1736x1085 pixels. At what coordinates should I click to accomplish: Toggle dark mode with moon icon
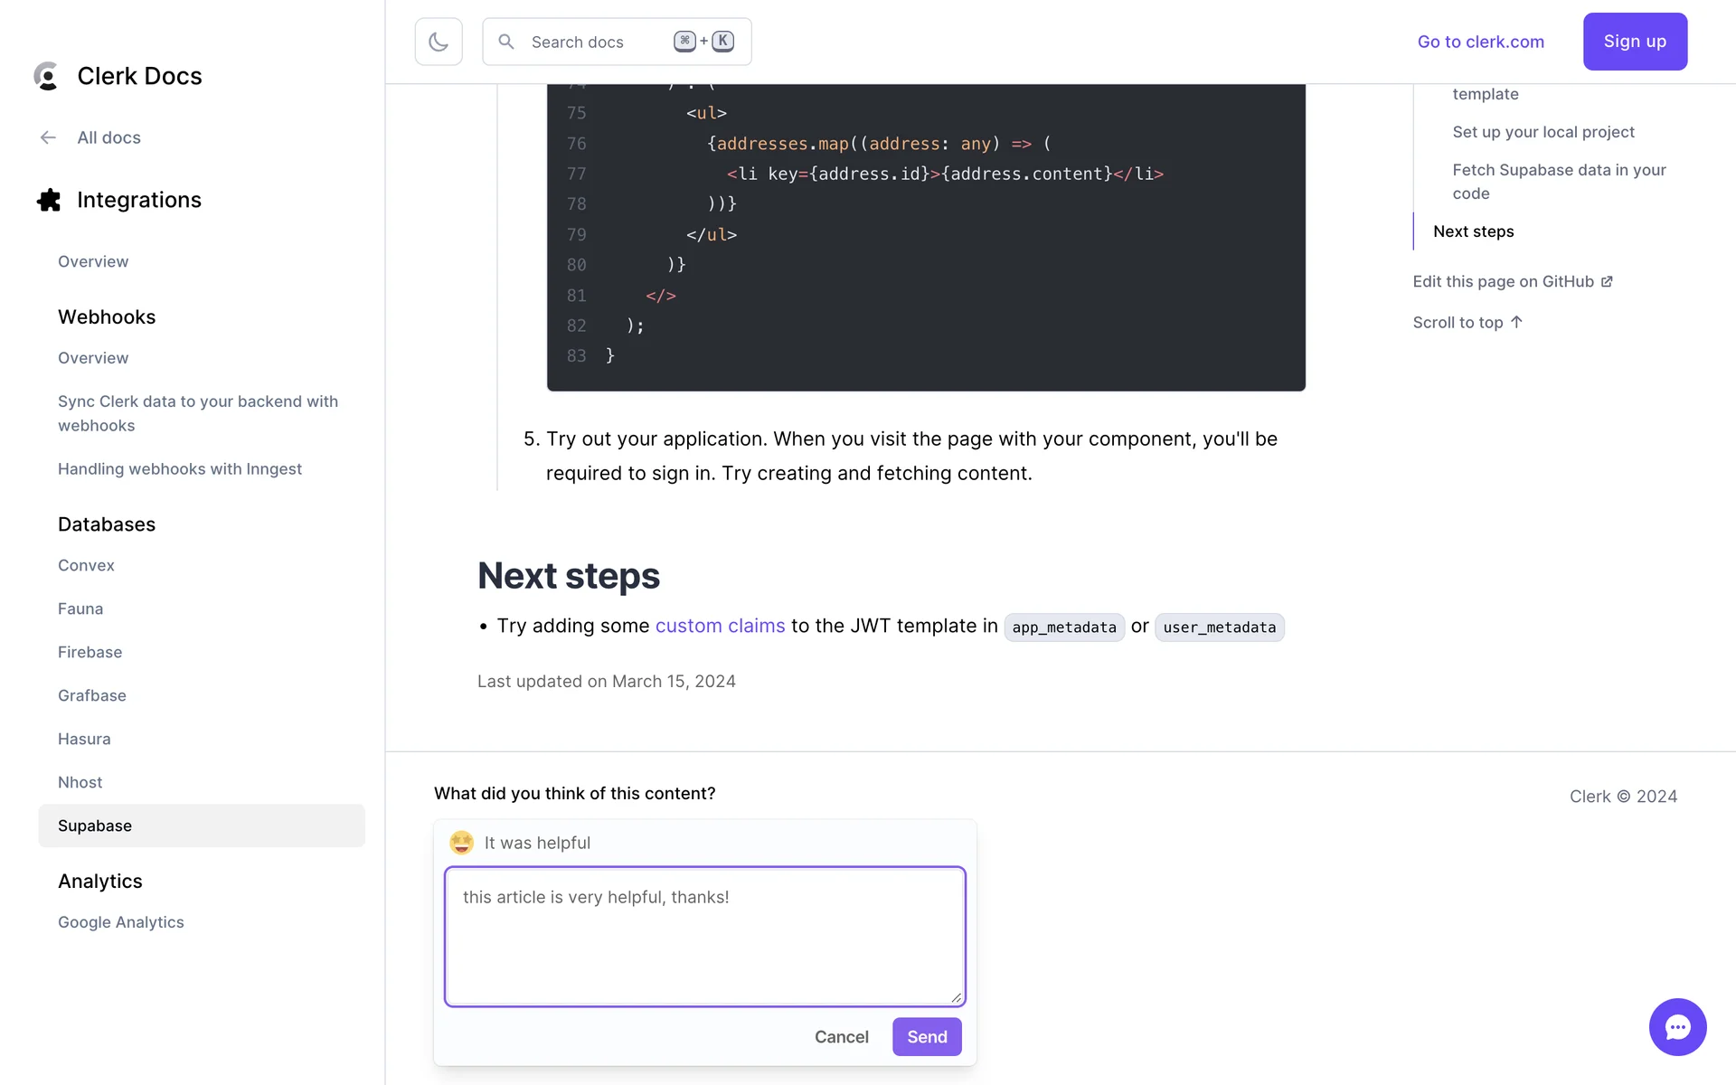point(439,42)
